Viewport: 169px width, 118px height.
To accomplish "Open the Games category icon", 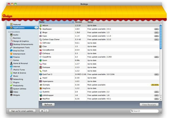I will [11, 60].
